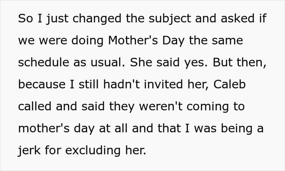Click the word "doing" in the second line

tap(88, 41)
